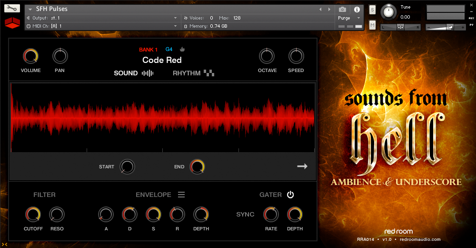Open the Code Red preset name menu
This screenshot has height=248, width=476.
[x=162, y=60]
